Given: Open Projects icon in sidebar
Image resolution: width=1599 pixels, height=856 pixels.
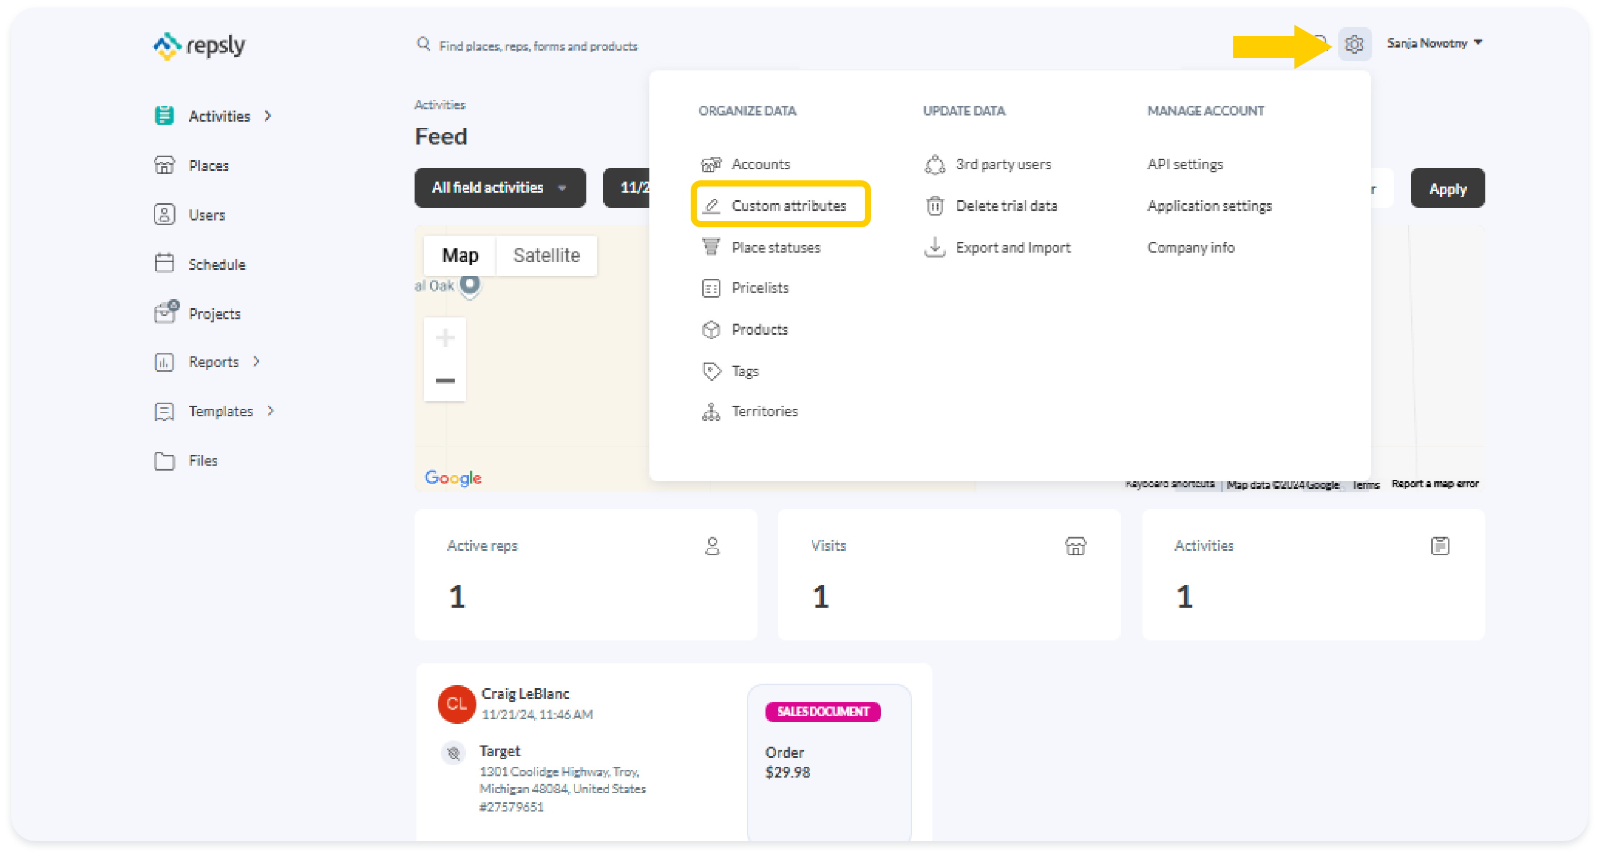Looking at the screenshot, I should tap(165, 312).
